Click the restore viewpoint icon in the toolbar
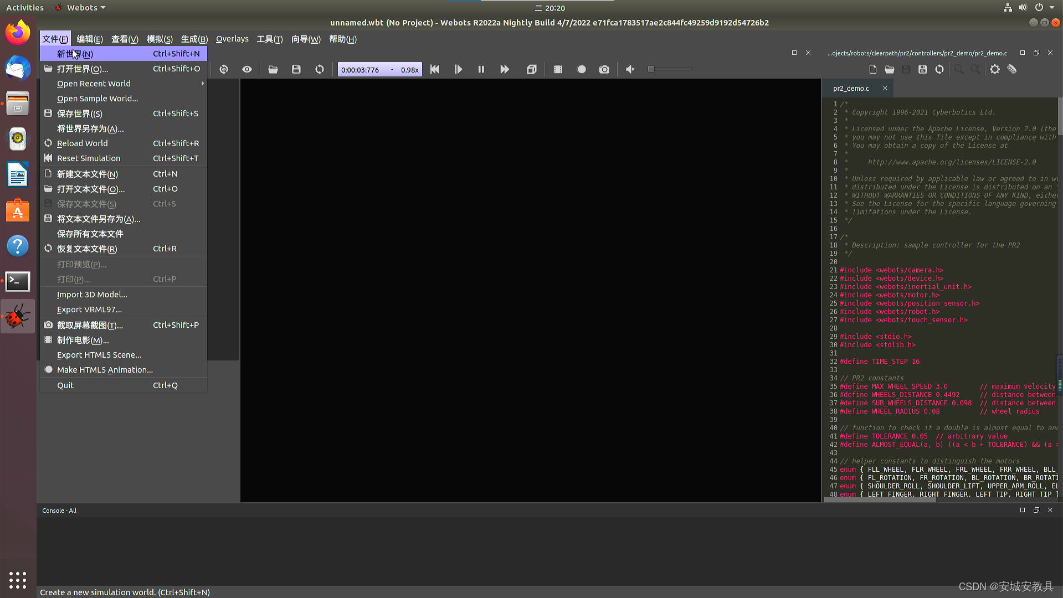This screenshot has width=1063, height=598. click(x=224, y=69)
